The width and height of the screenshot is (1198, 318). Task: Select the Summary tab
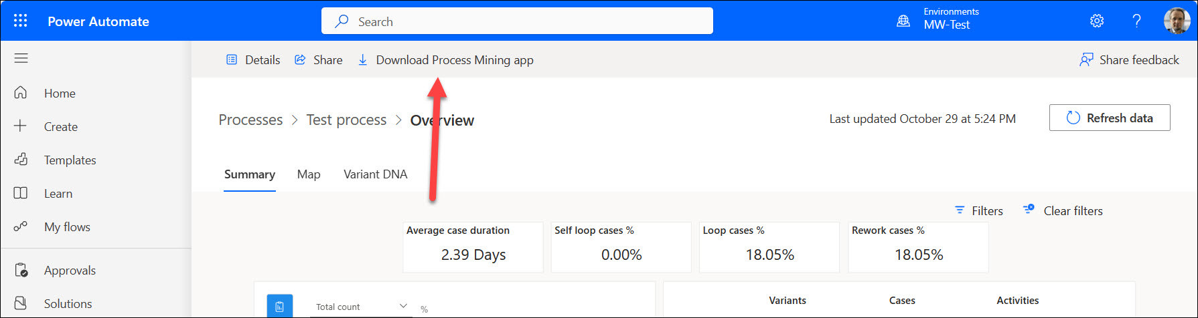pos(249,174)
